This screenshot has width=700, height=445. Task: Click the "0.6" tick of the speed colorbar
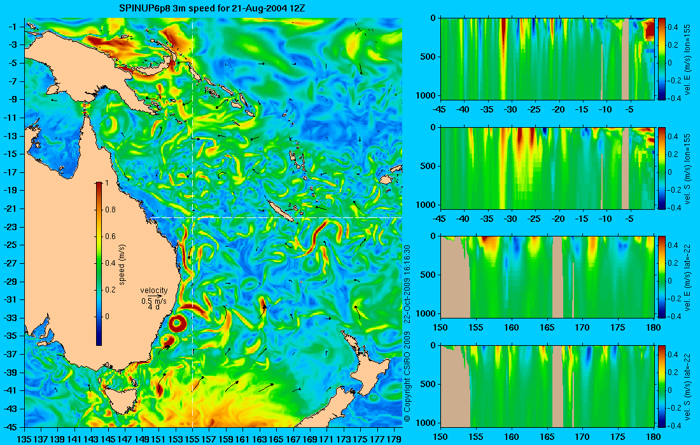click(x=110, y=236)
